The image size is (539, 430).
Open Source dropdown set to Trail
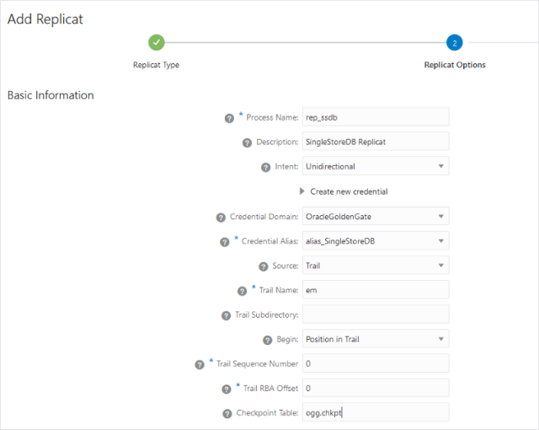(x=376, y=266)
